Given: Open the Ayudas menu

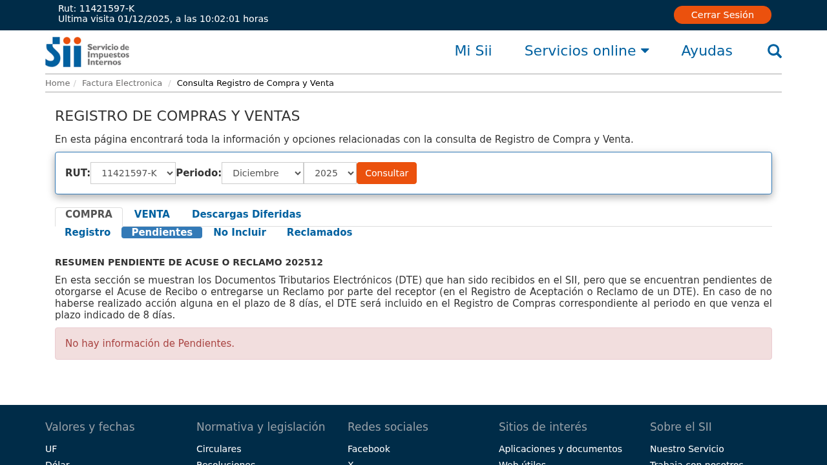Looking at the screenshot, I should click(x=706, y=51).
